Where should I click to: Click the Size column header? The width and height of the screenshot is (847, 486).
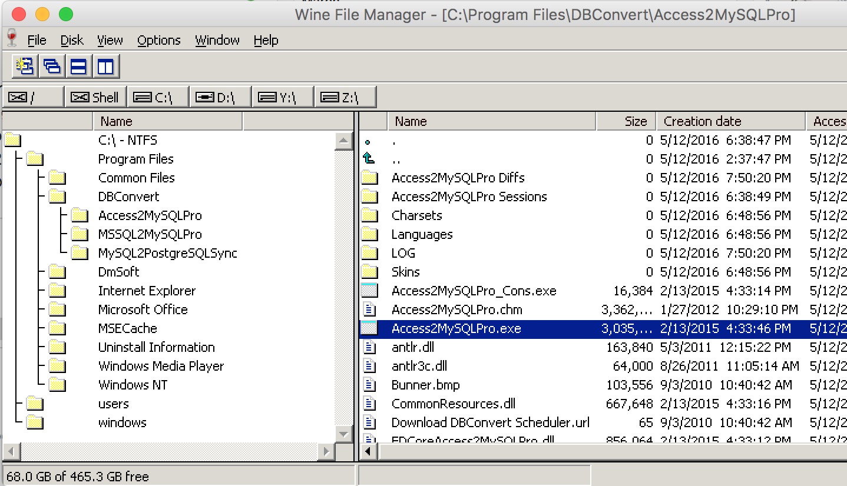pos(626,121)
